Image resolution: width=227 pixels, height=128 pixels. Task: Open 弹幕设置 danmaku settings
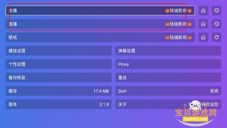point(168,51)
